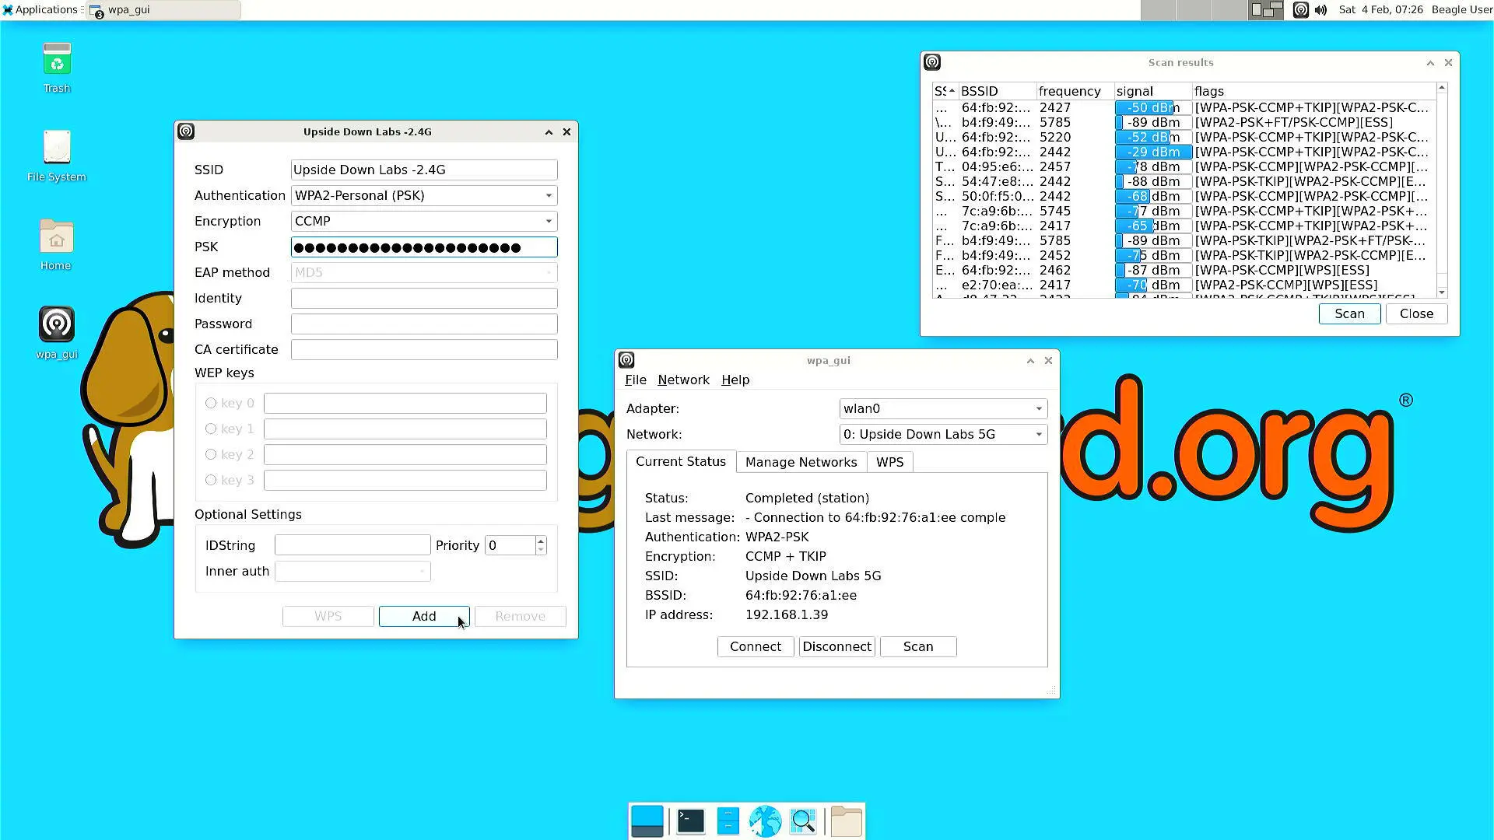Viewport: 1494px width, 840px height.
Task: Increase the Priority value with the up arrow
Action: (540, 540)
